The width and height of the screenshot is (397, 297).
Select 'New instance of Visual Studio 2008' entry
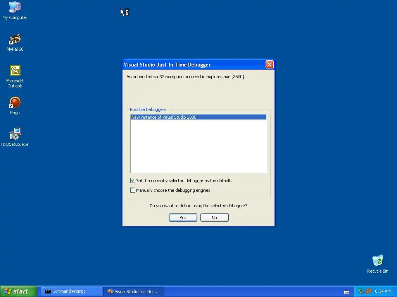(198, 117)
